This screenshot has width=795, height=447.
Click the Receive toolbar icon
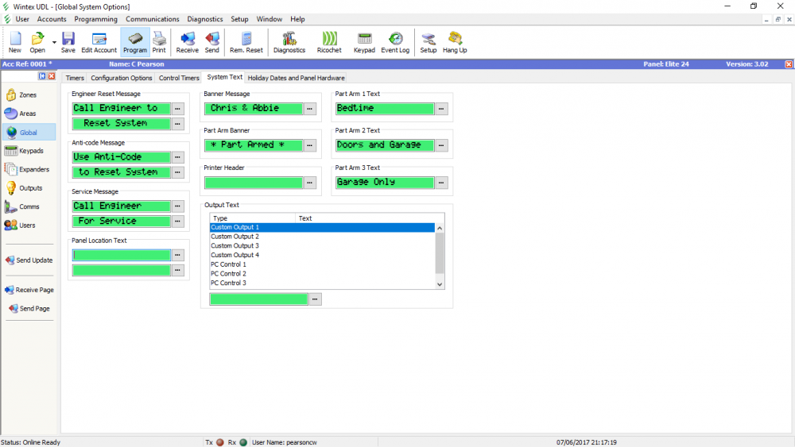coord(188,42)
